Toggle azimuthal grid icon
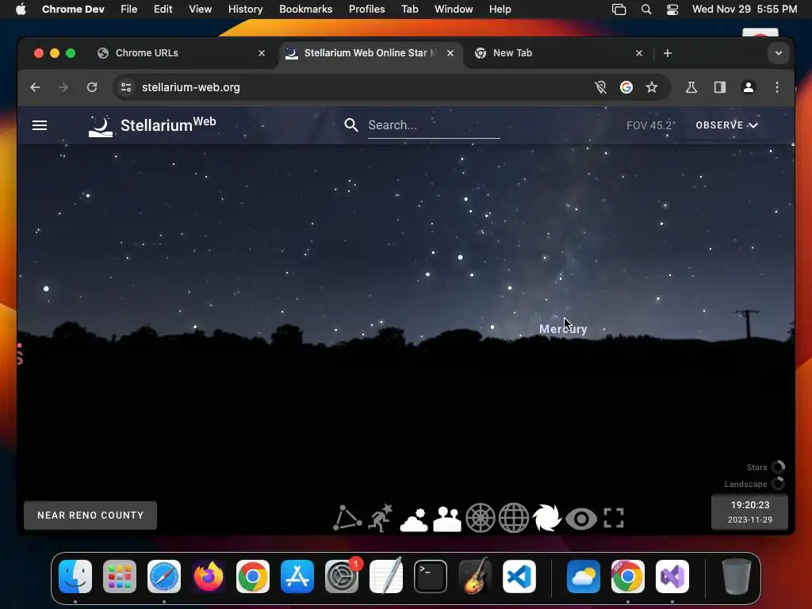Image resolution: width=812 pixels, height=609 pixels. point(480,518)
